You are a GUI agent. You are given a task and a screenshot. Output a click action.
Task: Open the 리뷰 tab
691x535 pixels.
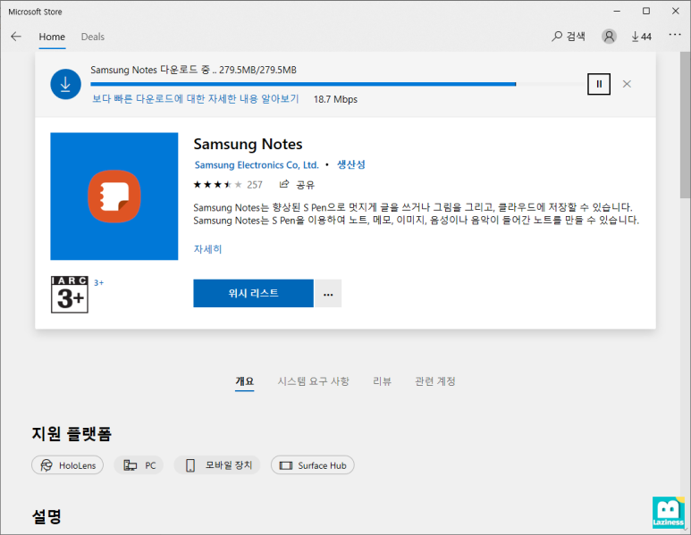(382, 381)
